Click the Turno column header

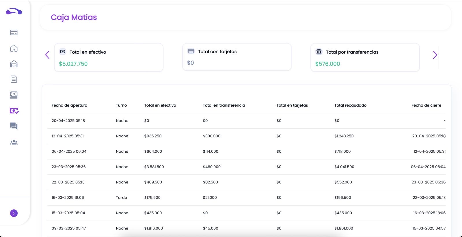[x=121, y=105]
